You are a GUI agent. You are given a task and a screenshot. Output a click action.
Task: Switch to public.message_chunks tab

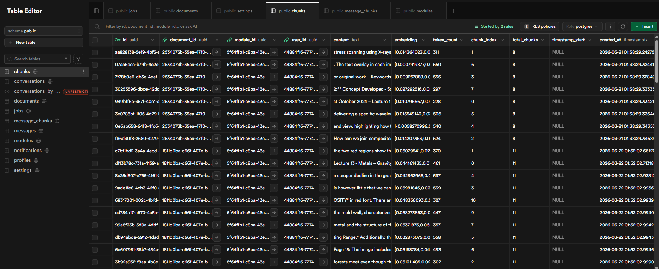coord(354,11)
